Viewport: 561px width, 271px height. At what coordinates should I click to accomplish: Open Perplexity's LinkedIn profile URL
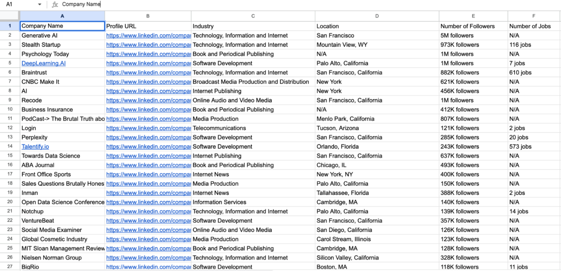pyautogui.click(x=148, y=137)
